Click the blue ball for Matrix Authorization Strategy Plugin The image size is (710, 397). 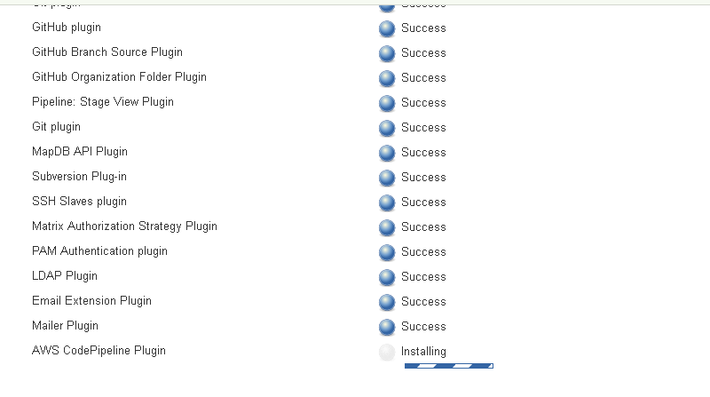(387, 227)
